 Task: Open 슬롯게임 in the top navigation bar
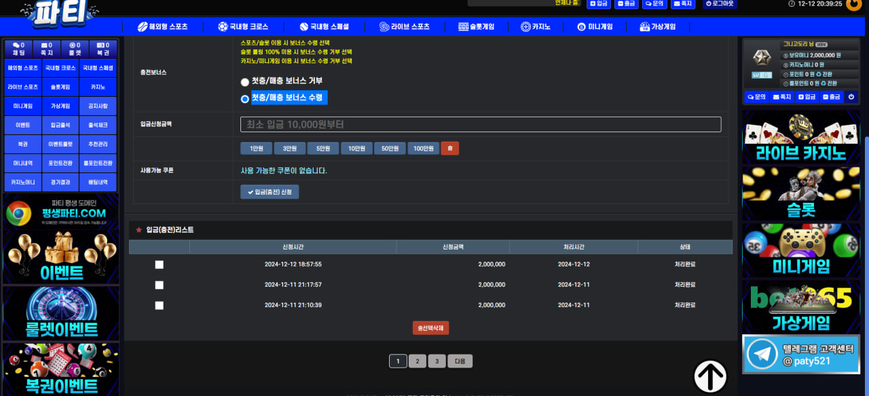click(x=476, y=27)
